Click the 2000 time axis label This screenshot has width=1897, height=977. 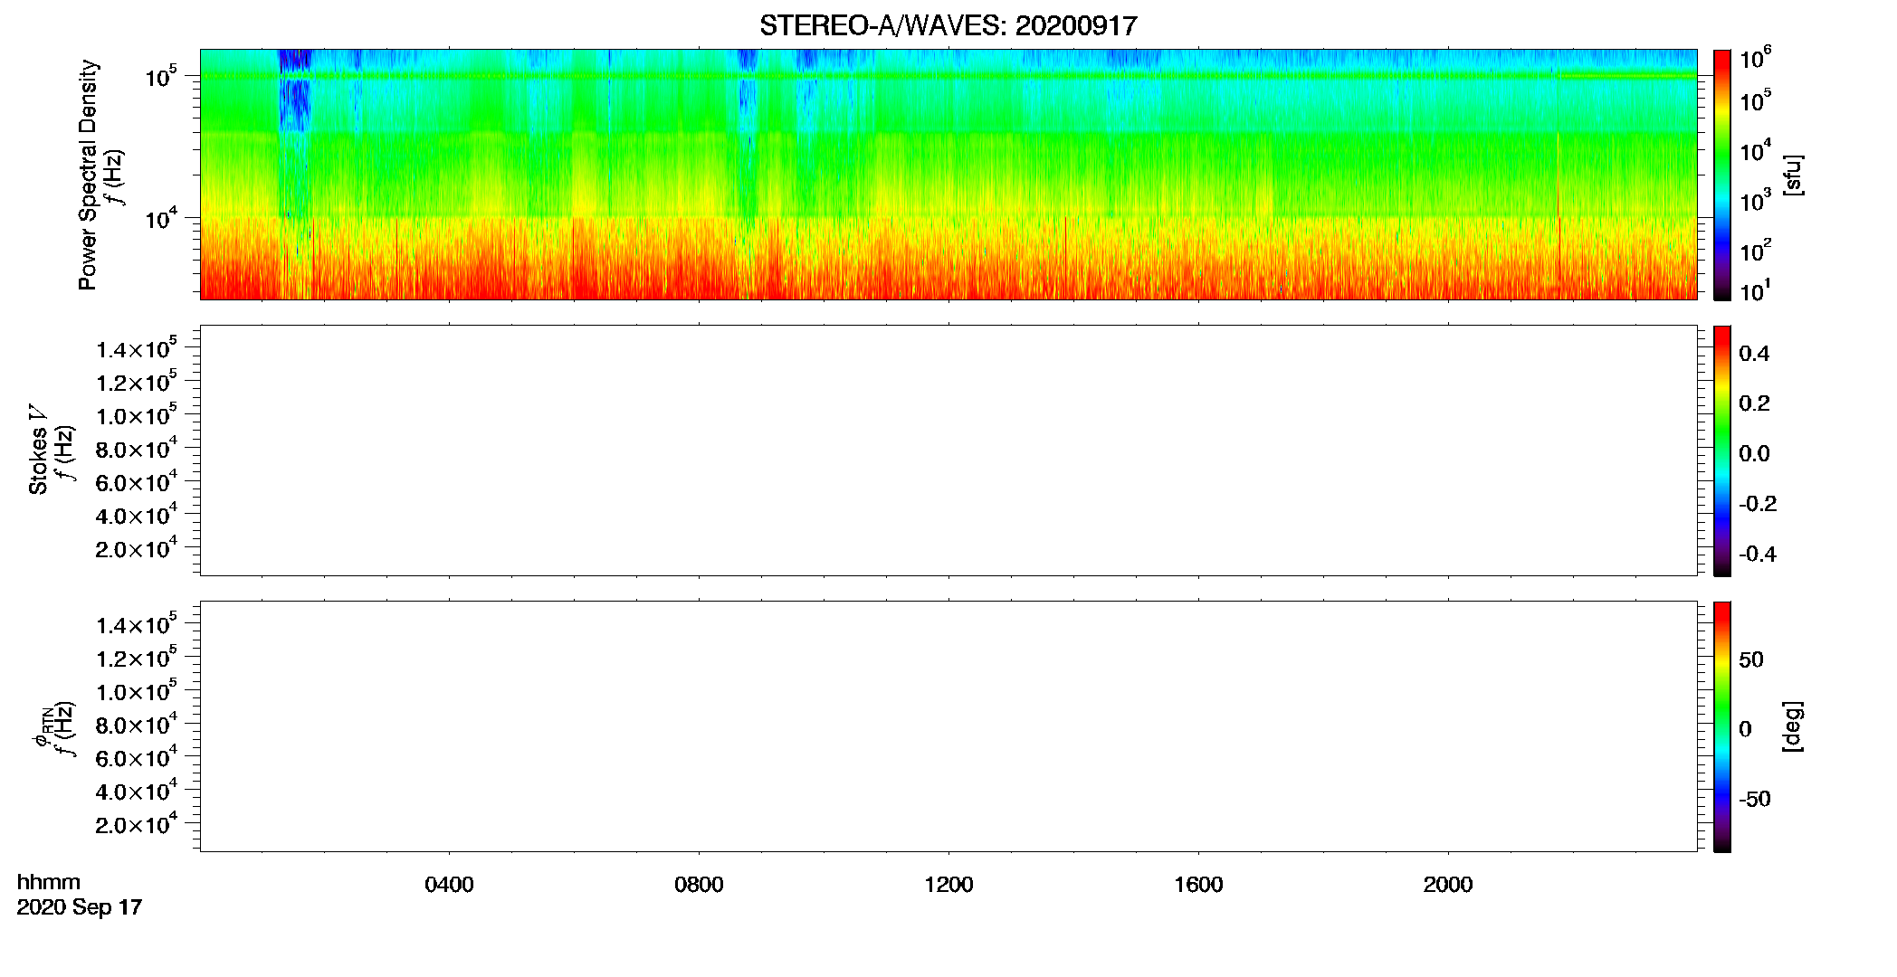(1448, 885)
